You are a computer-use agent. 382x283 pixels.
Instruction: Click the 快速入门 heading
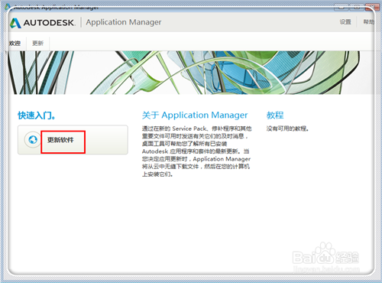tap(37, 115)
